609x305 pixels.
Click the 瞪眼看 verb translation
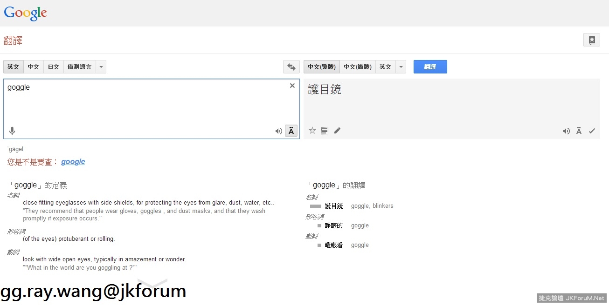tap(334, 245)
